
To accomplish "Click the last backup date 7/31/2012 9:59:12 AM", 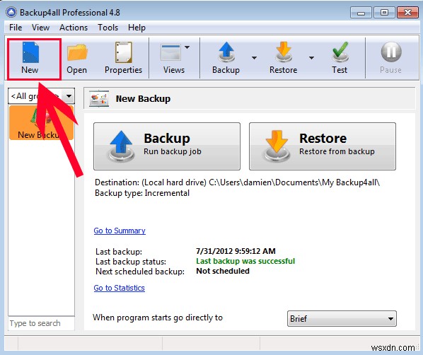I will (236, 251).
